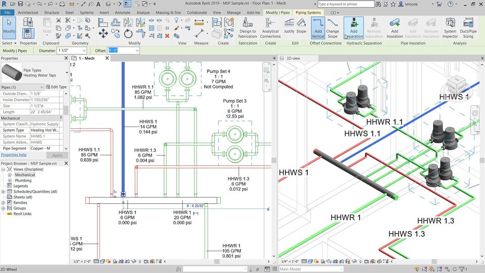Select the Rotate tool
Viewport: 485px width, 273px height.
tap(128, 33)
